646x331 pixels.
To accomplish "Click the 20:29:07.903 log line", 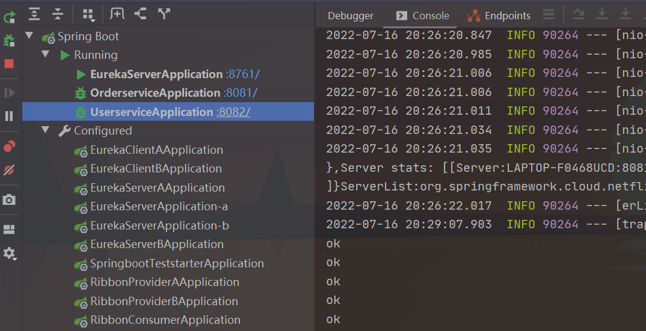I will click(486, 225).
